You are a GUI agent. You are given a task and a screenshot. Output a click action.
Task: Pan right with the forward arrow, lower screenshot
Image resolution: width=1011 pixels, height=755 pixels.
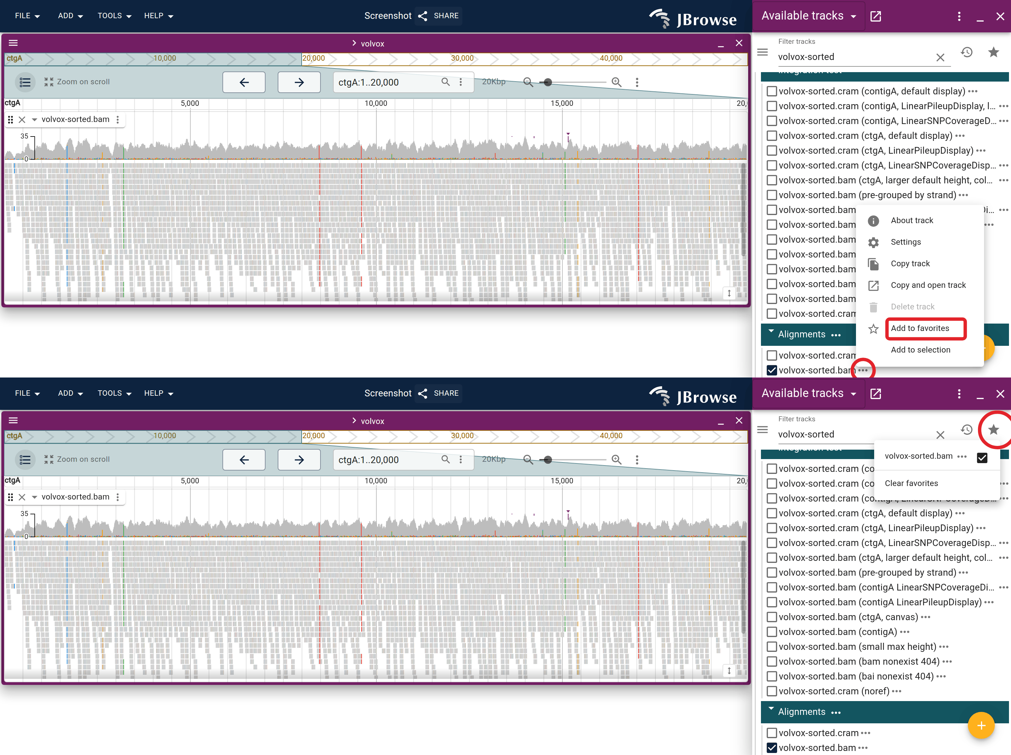pyautogui.click(x=299, y=460)
